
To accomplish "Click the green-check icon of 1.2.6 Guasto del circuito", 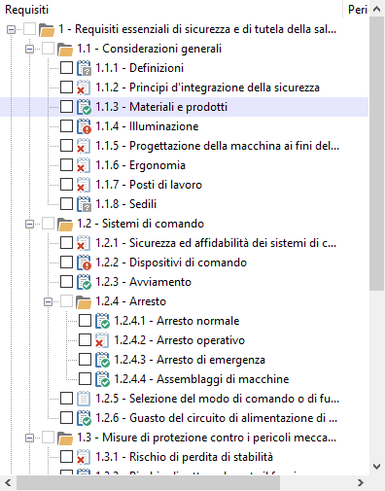I will (x=84, y=418).
